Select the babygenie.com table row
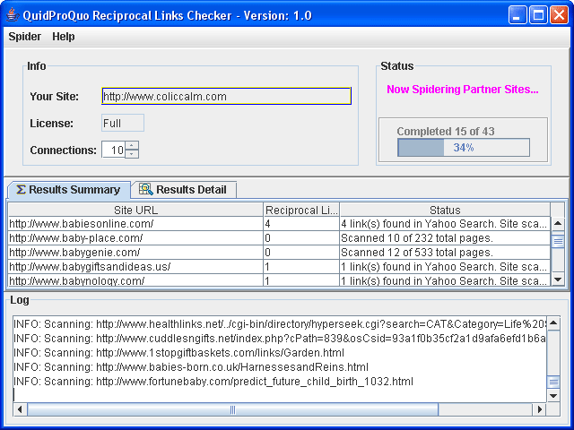The width and height of the screenshot is (574, 430). (x=135, y=253)
